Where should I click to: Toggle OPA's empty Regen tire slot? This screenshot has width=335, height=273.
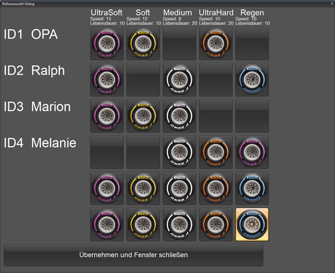tap(252, 44)
